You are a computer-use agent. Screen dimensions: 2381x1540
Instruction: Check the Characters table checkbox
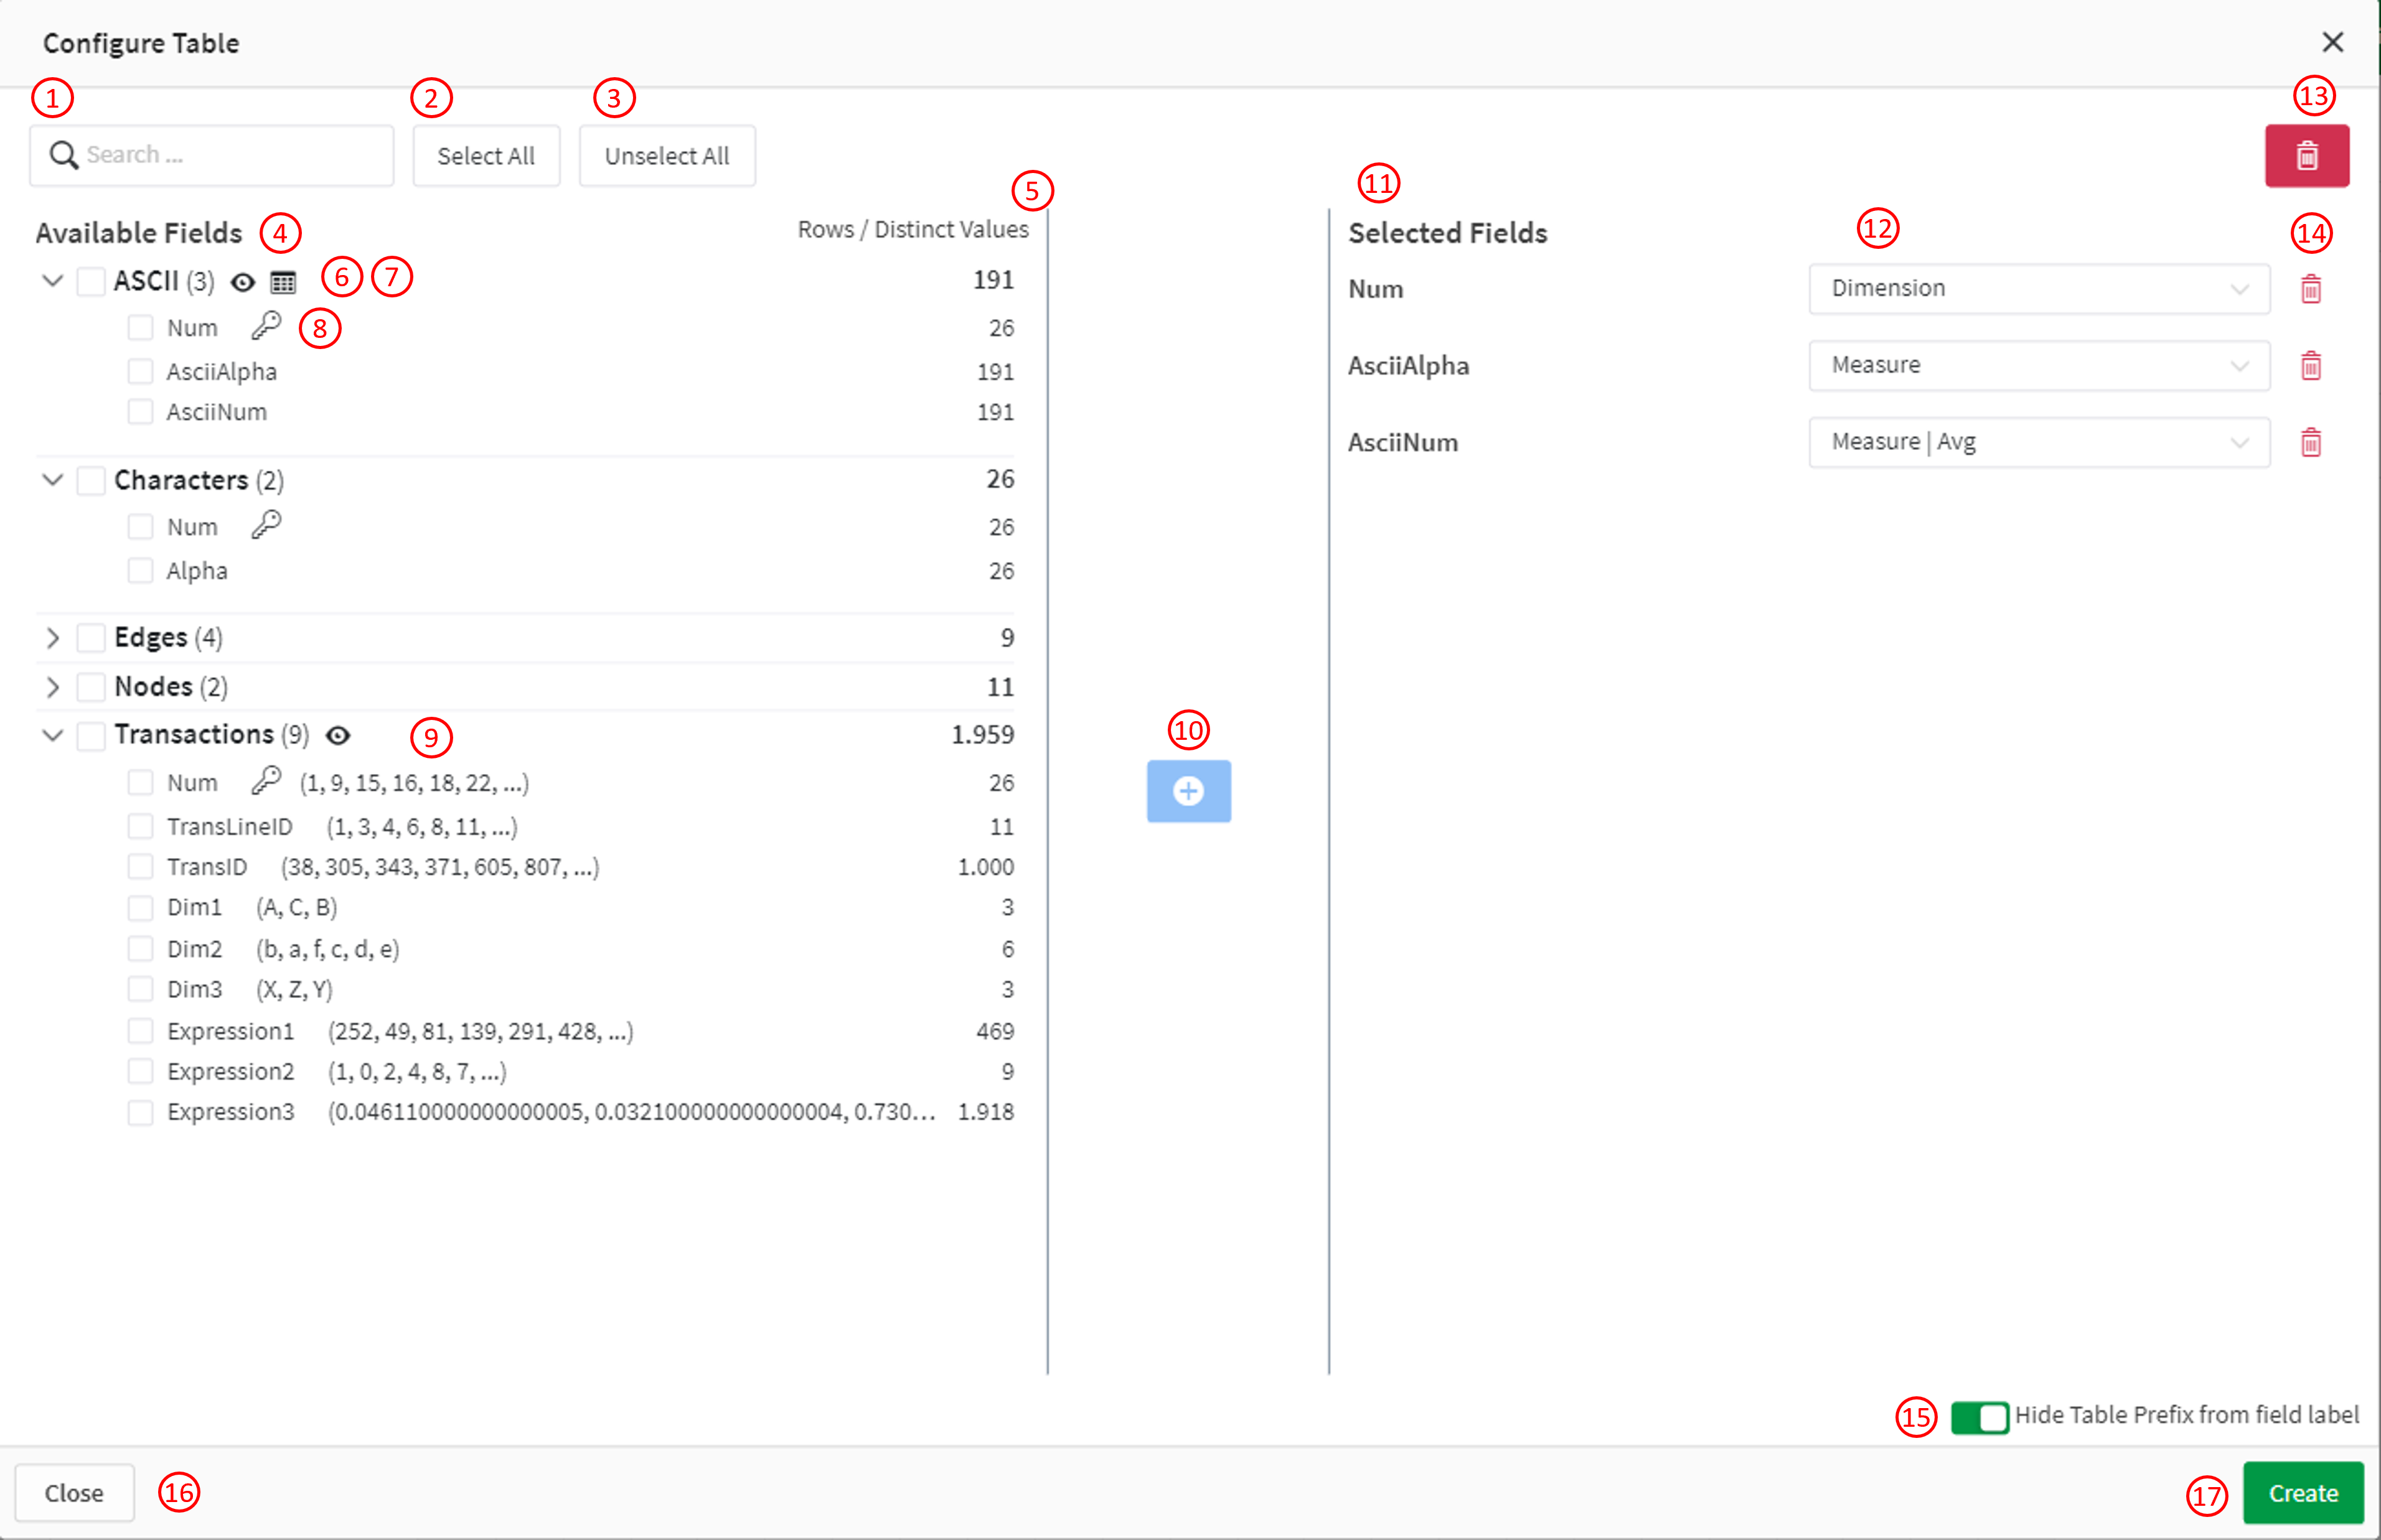click(x=91, y=480)
